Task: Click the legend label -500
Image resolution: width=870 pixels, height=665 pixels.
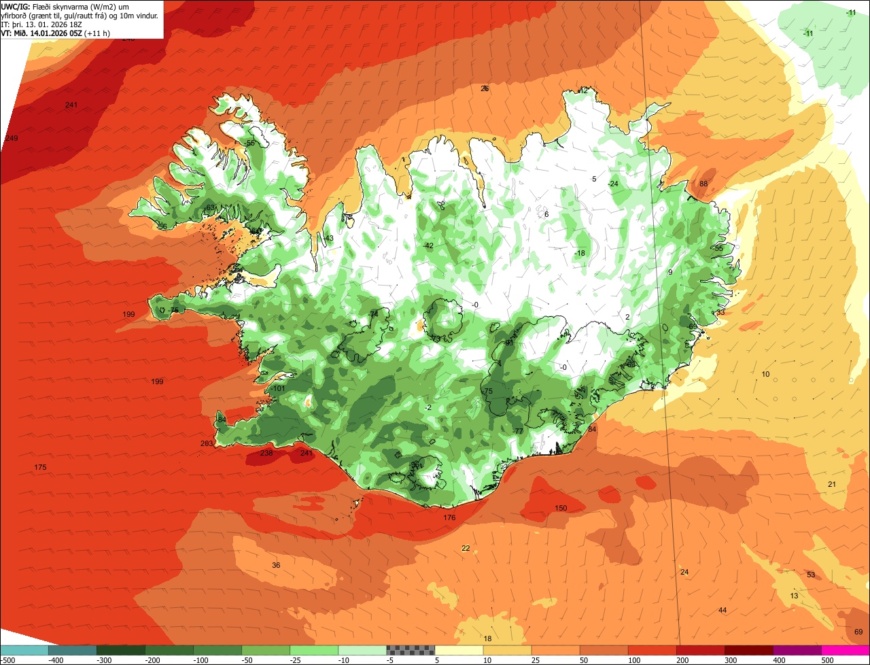Action: (x=8, y=660)
